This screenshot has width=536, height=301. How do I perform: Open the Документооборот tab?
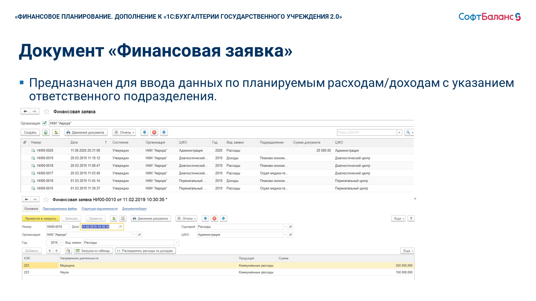(x=134, y=209)
